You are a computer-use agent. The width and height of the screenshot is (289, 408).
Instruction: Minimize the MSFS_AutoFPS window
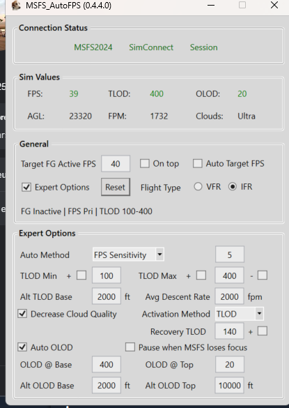[x=211, y=5]
